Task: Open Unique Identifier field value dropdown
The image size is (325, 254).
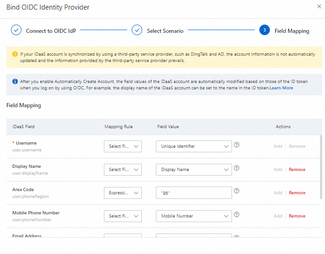Action: pyautogui.click(x=194, y=146)
